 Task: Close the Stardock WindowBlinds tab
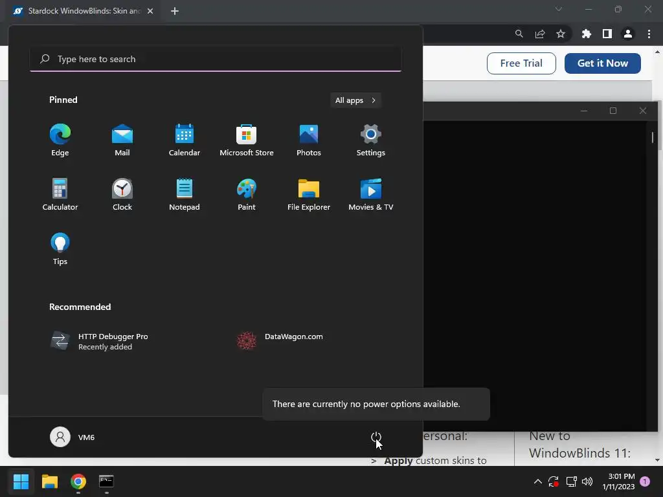click(150, 11)
